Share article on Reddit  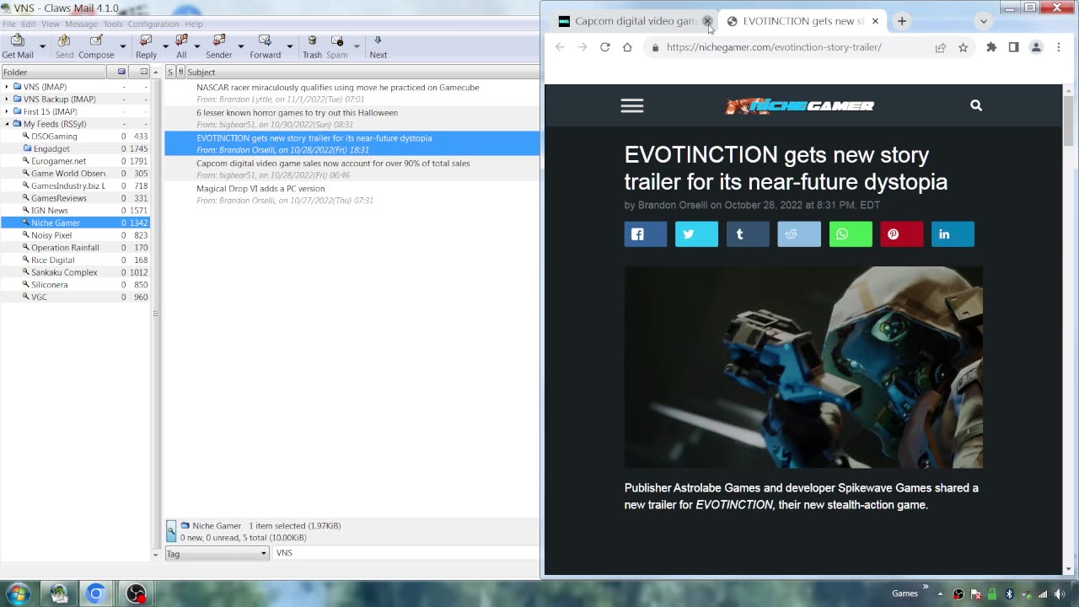(x=799, y=234)
